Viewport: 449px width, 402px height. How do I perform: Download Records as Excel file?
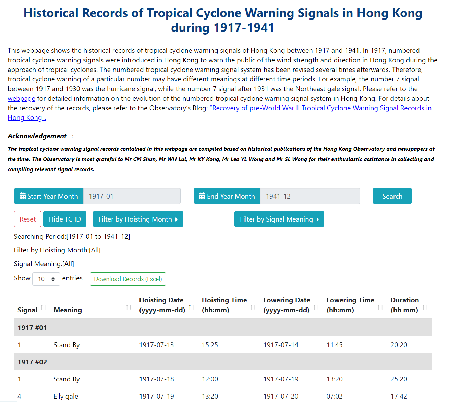pyautogui.click(x=128, y=279)
